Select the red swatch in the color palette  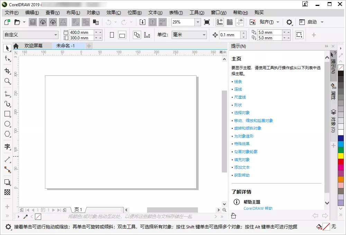click(341, 161)
